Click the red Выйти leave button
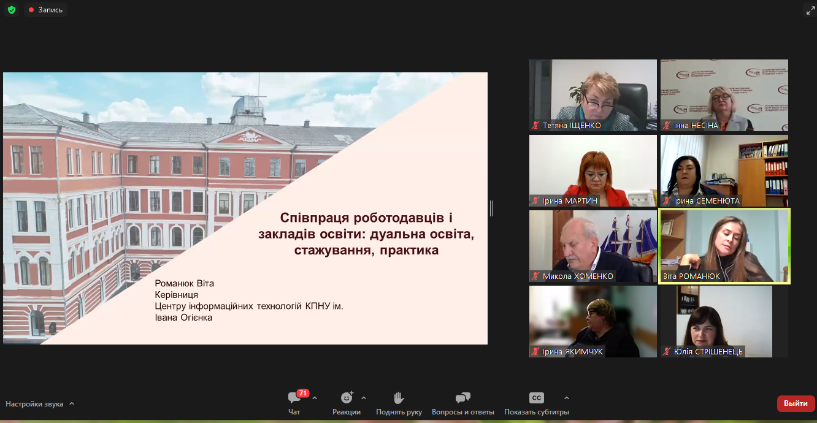The image size is (817, 423). tap(796, 403)
